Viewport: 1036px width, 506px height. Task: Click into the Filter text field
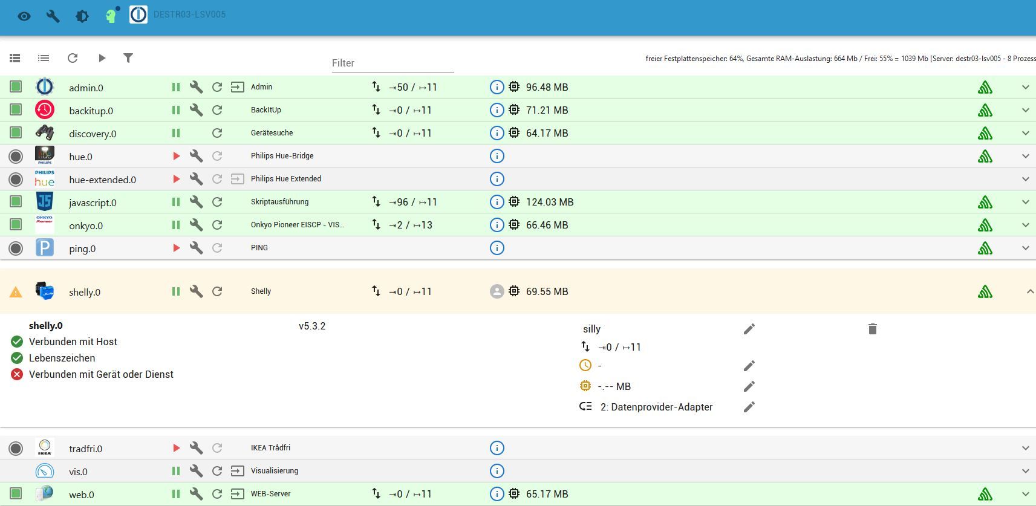(393, 63)
